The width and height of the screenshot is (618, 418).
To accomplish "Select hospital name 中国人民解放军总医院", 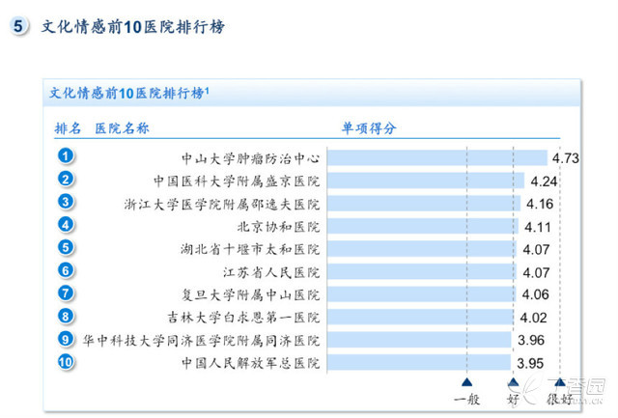I will [251, 363].
